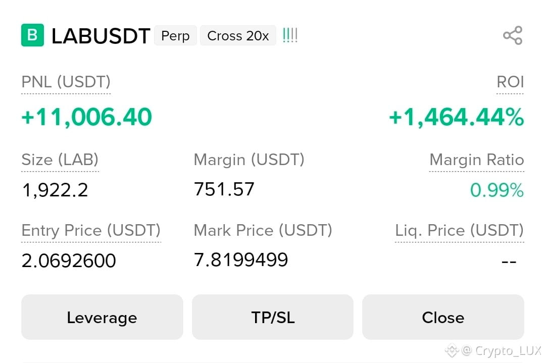Open the TP/SL settings button
Viewport: 545px width, 363px height.
tap(273, 317)
